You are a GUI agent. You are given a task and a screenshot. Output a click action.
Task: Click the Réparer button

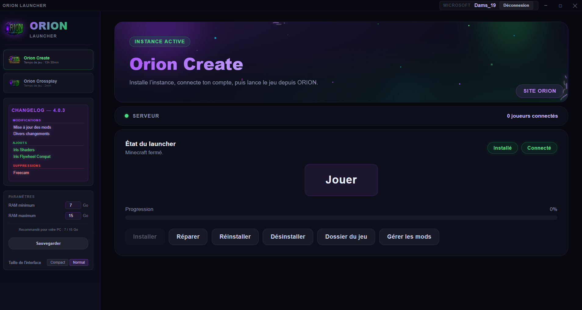click(x=188, y=237)
